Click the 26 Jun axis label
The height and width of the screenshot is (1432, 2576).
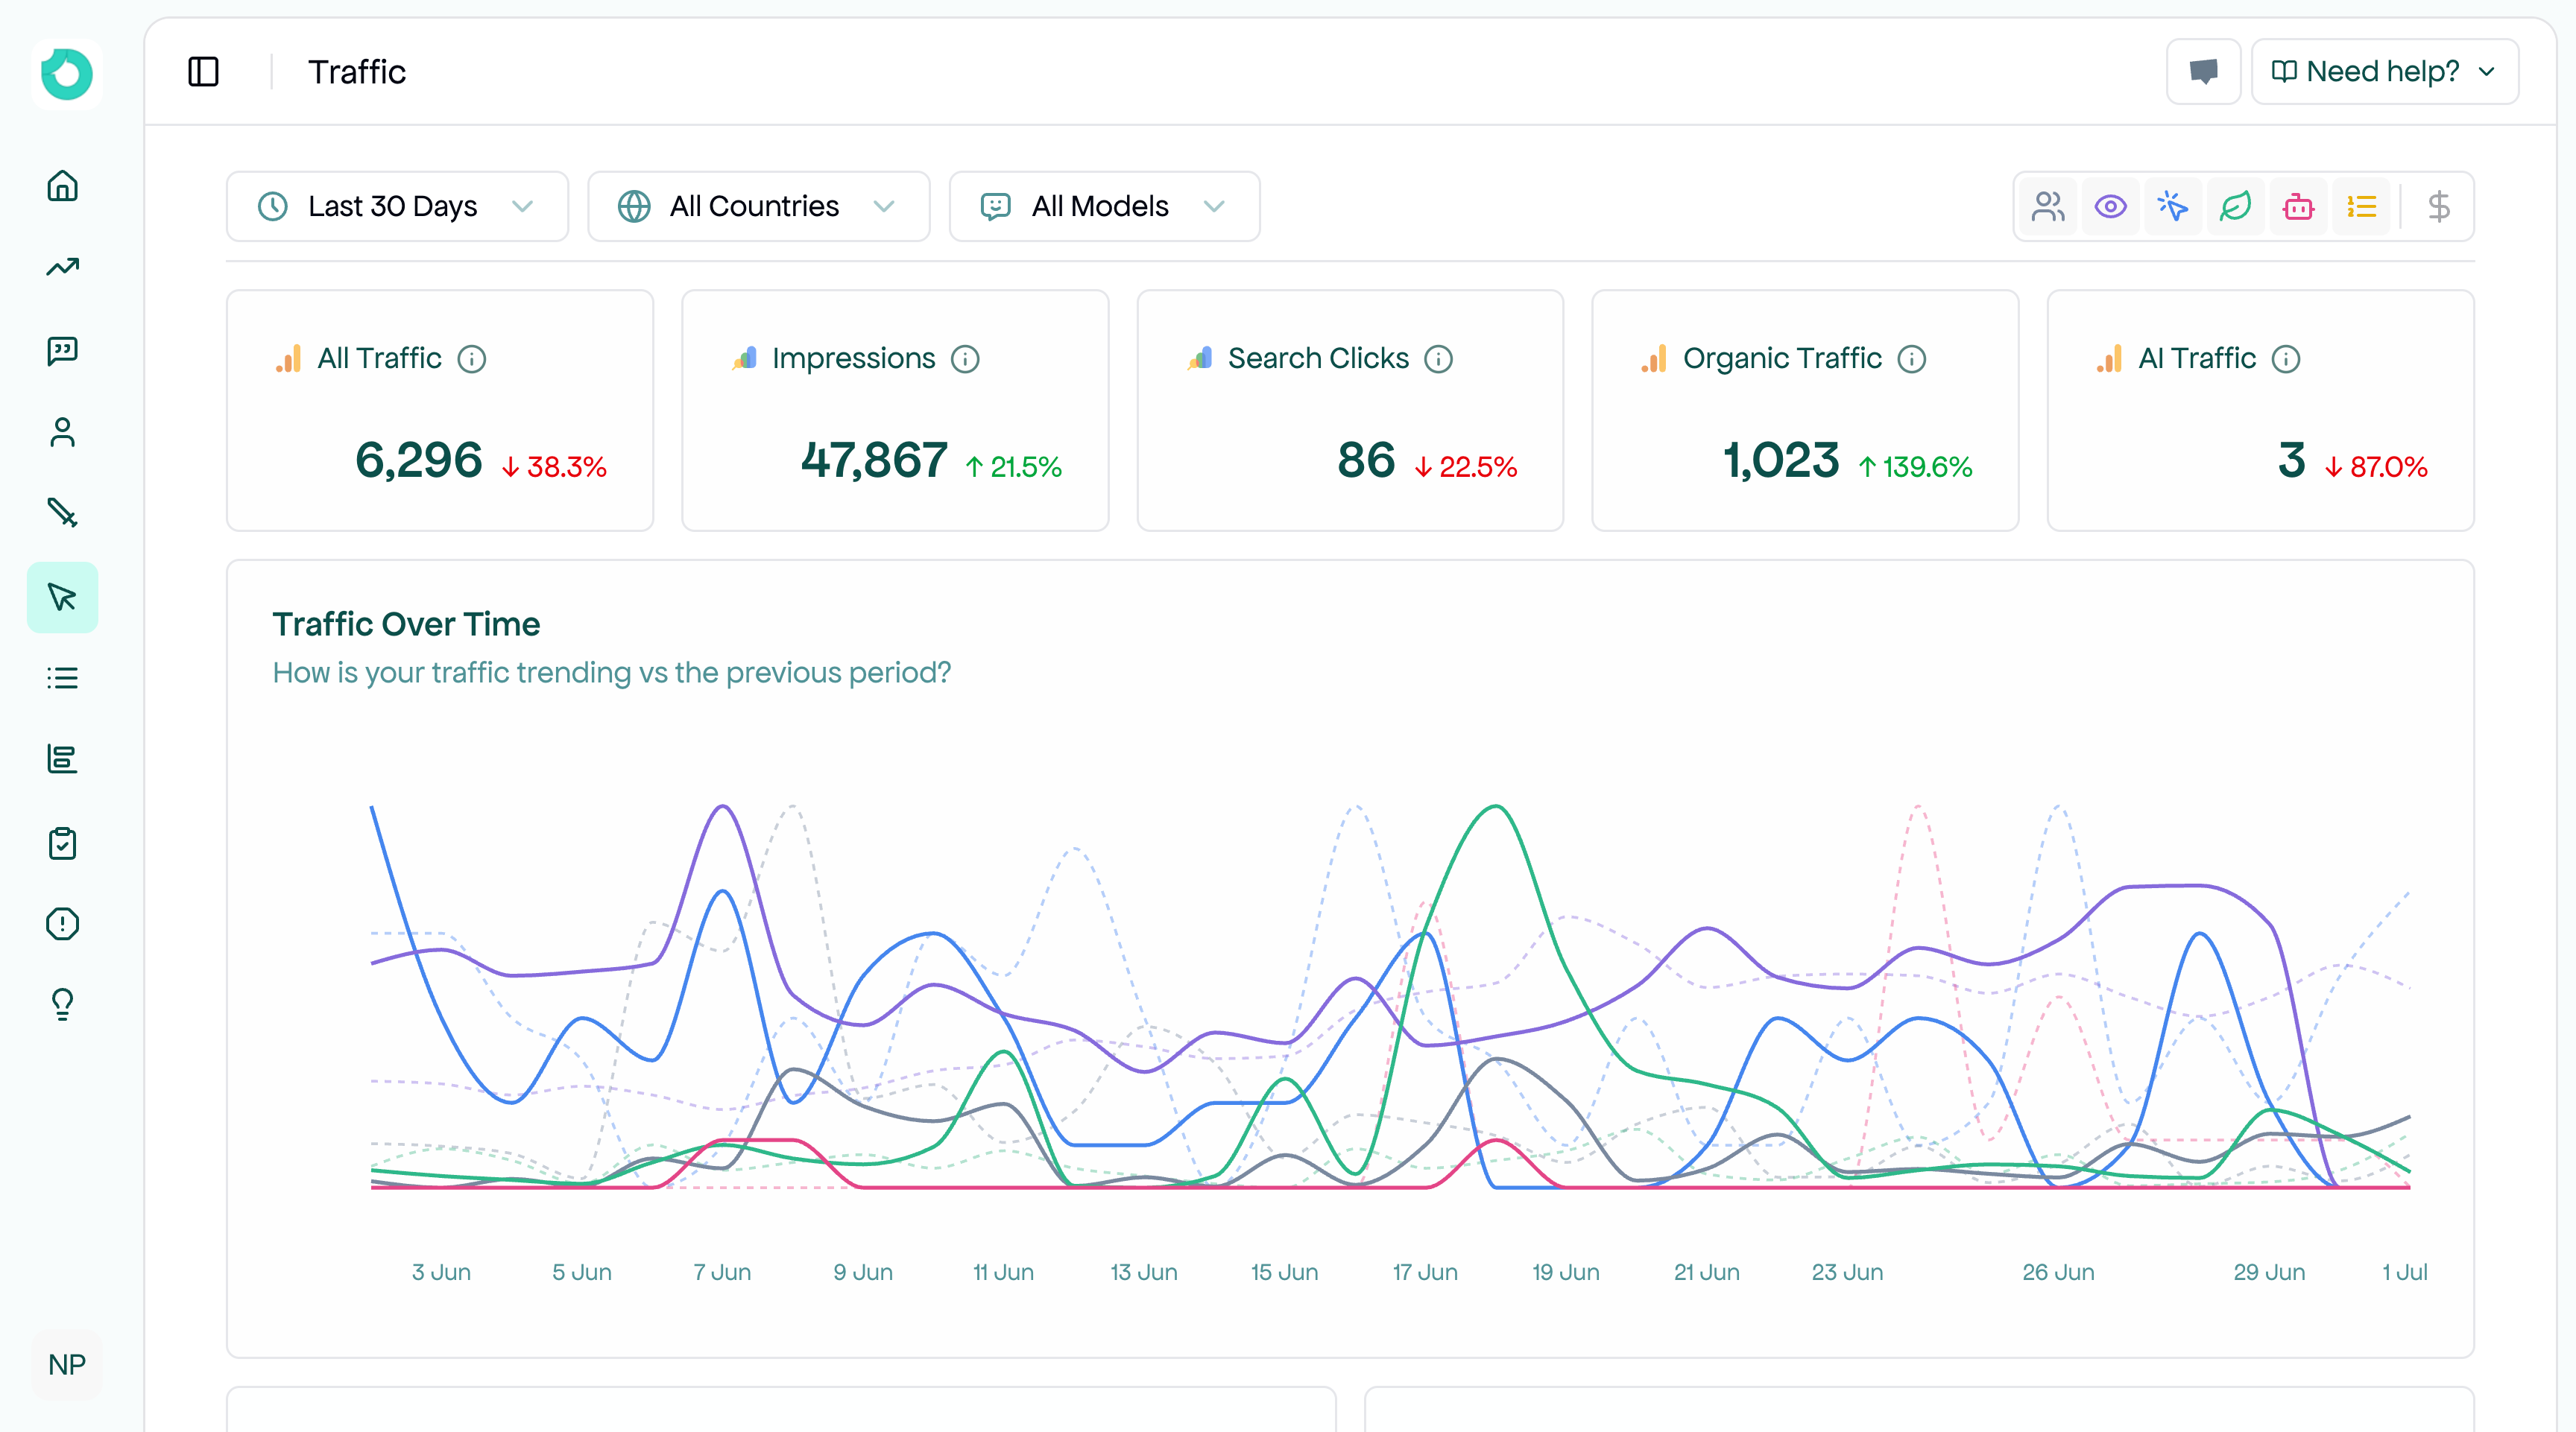tap(2058, 1272)
